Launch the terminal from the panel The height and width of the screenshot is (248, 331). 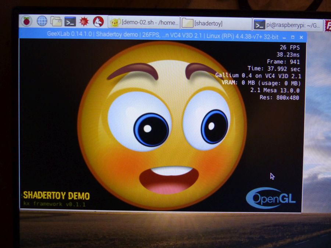(70, 22)
